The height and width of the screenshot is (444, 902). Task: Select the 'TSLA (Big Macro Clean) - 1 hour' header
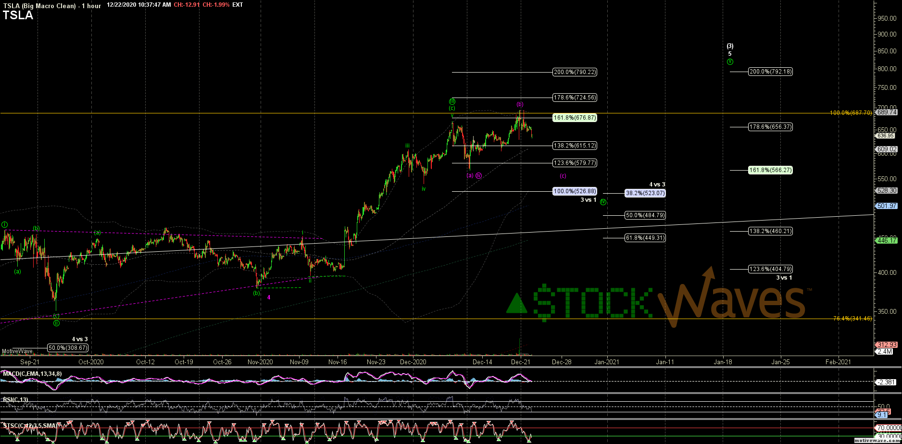point(52,5)
